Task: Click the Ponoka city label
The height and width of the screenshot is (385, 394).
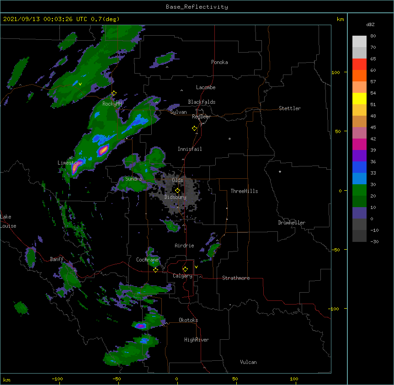Action: click(x=219, y=62)
